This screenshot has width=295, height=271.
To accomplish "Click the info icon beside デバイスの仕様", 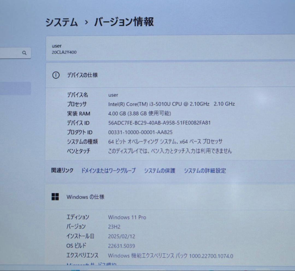I will (x=56, y=75).
